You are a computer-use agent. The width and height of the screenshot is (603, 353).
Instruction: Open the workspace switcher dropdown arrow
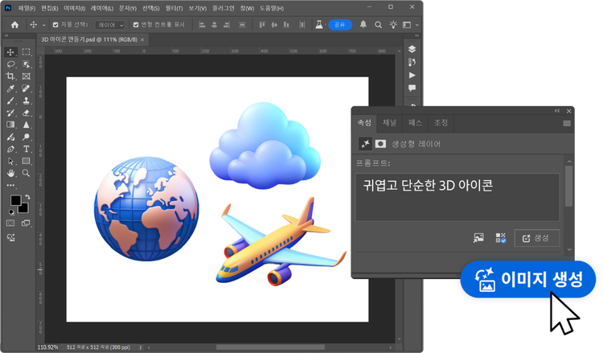click(416, 25)
